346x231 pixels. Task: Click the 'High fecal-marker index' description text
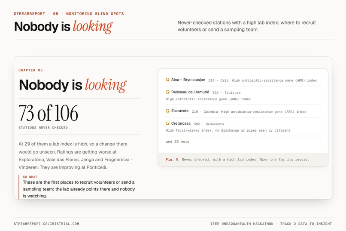[228, 130]
